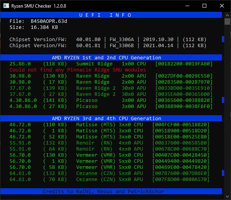The height and width of the screenshot is (200, 231).
Task: Click Raven Ridge 2 139 KB row
Action: point(111,88)
